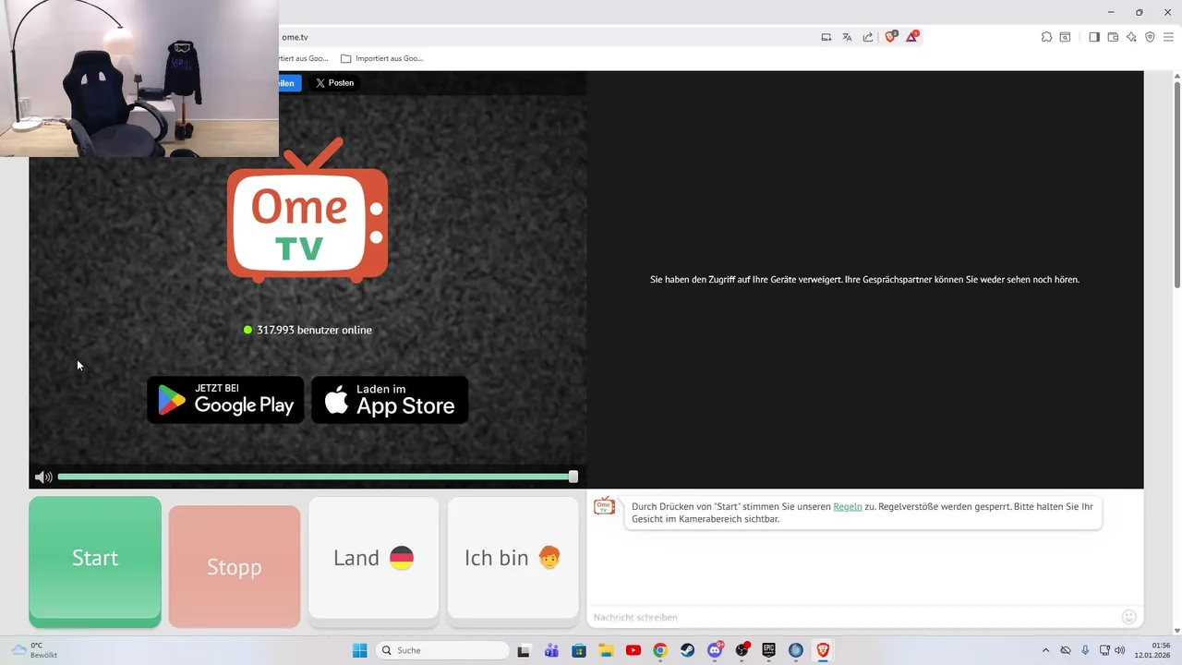Open File Explorer from the taskbar
Screen dimensions: 1182x665
point(606,650)
